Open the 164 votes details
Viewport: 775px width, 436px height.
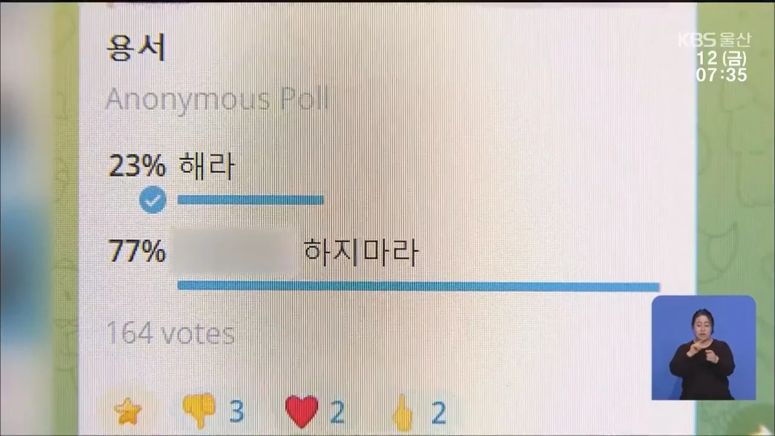click(x=171, y=333)
